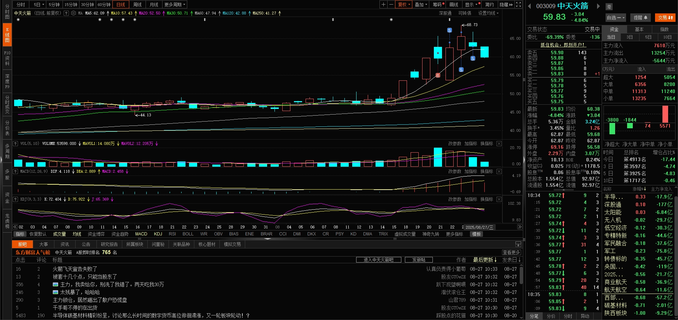Click 查看更多 button
678x320 pixels.
pos(511,252)
